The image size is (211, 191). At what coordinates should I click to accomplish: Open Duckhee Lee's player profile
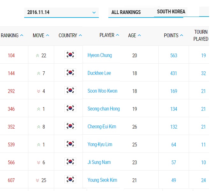[99, 73]
